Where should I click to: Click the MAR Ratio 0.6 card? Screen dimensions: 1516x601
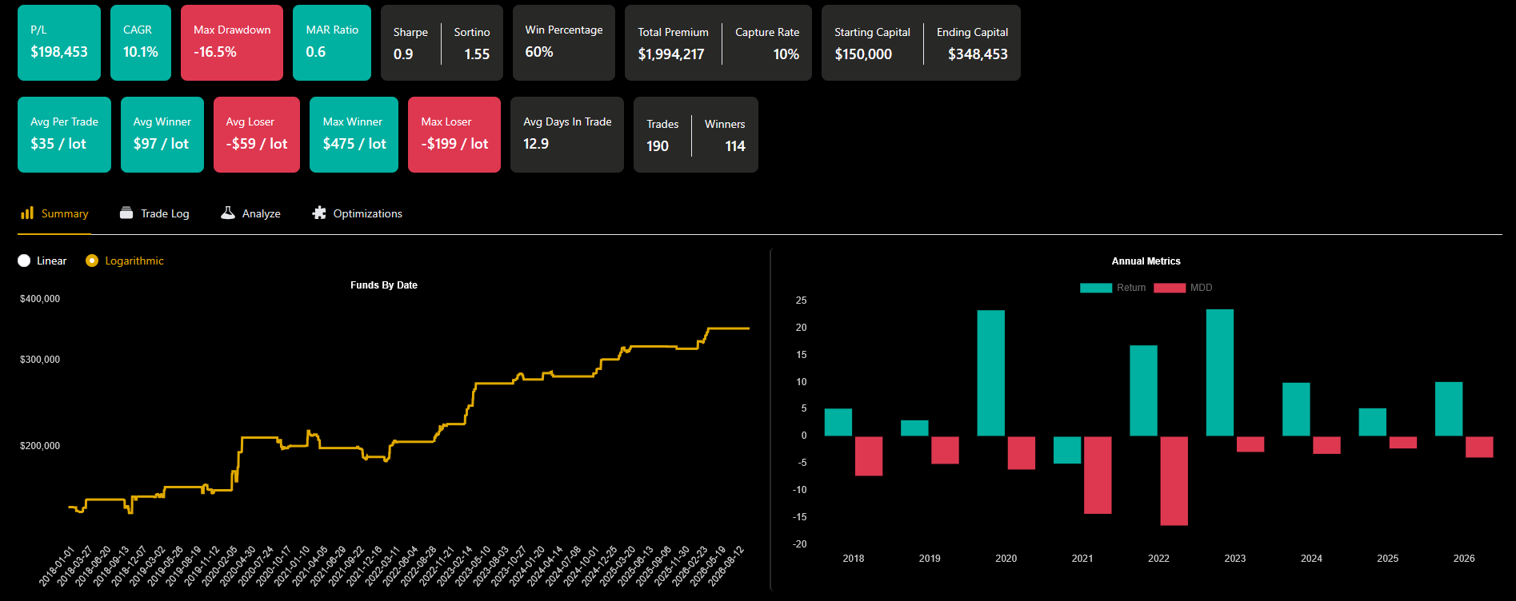332,42
